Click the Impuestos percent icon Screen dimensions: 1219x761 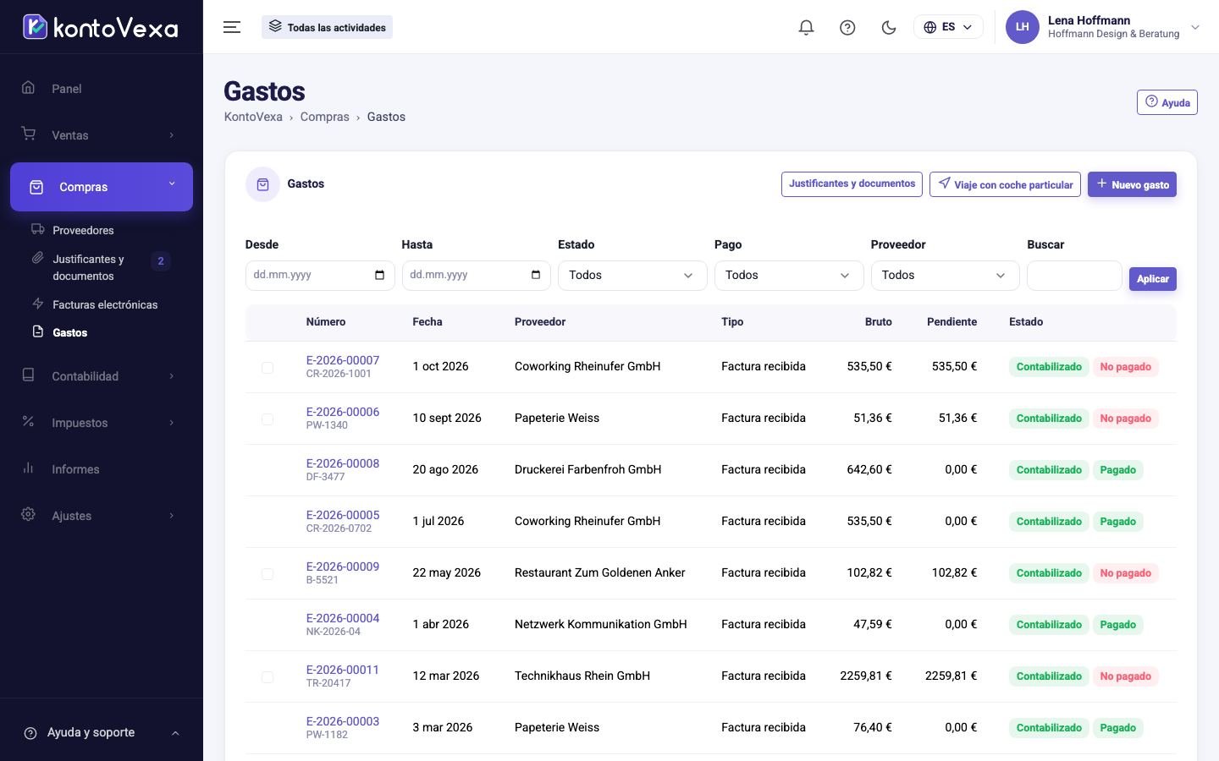pos(28,421)
